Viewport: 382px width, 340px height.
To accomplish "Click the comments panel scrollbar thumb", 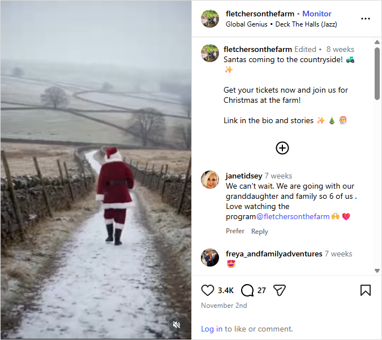I will point(377,73).
